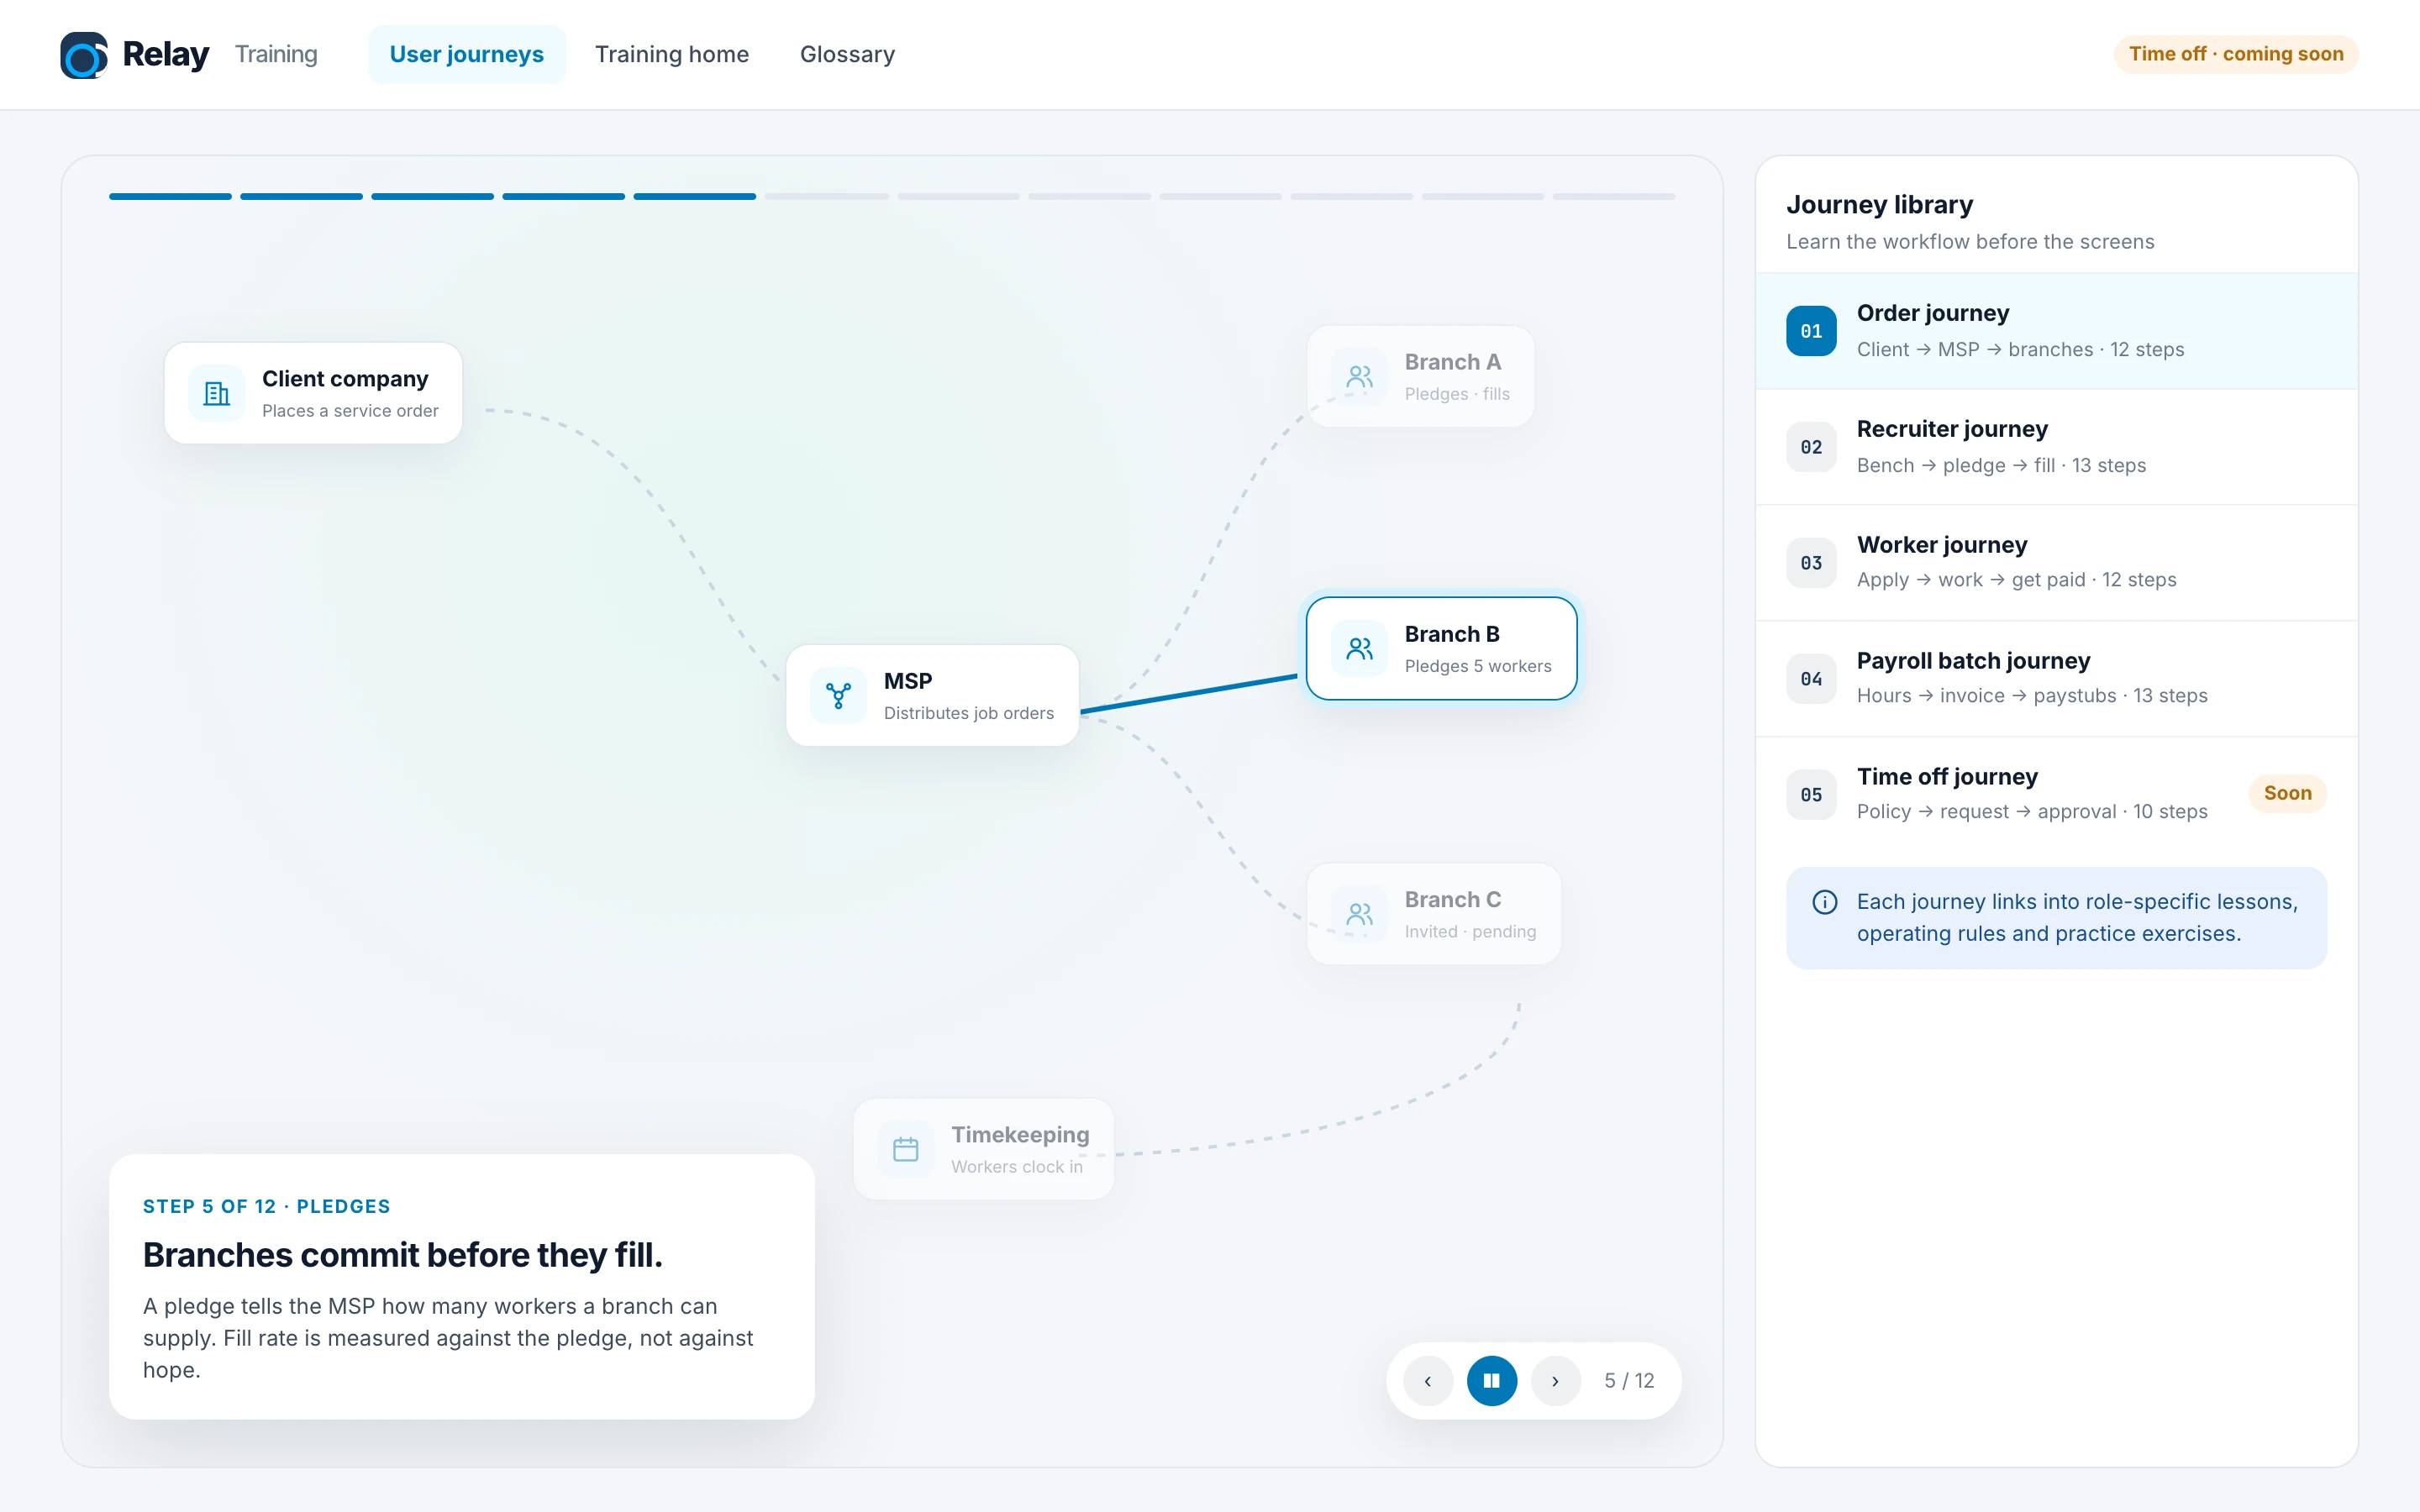Jump to the sixth progress segment

click(x=826, y=196)
